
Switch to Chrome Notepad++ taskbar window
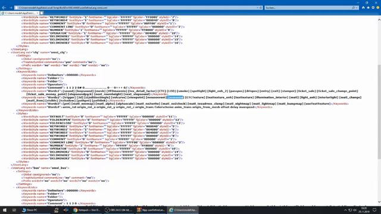[x=87, y=210]
